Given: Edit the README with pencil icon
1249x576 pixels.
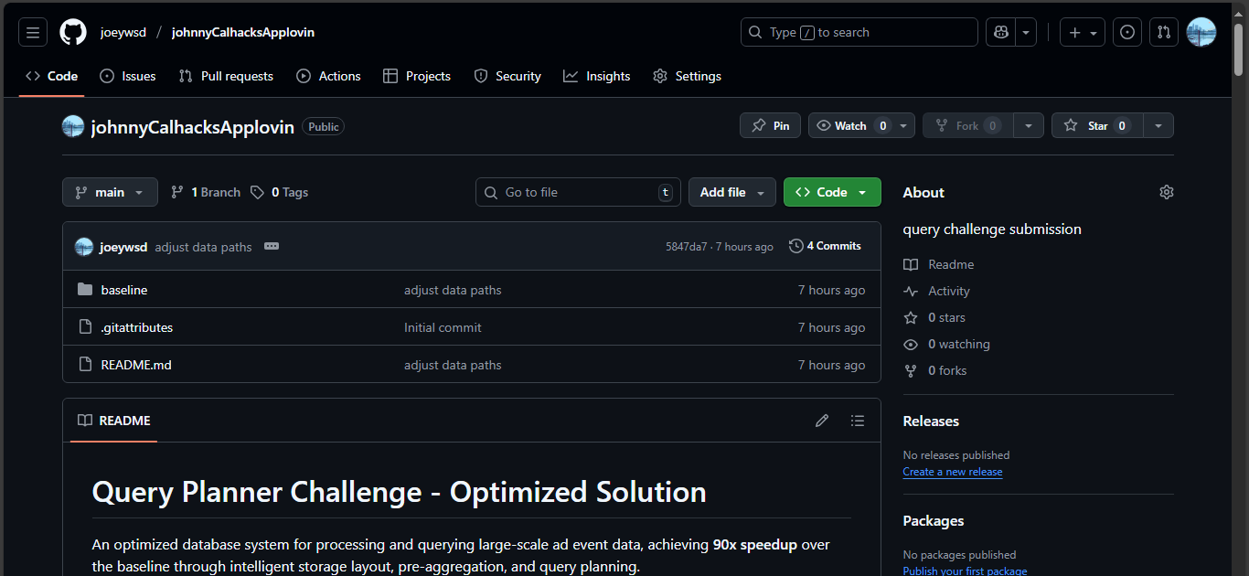Looking at the screenshot, I should (x=822, y=421).
